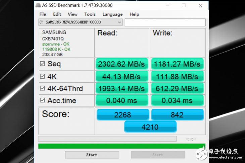
Task: Close the AS SSD Benchmark window
Action: 200,5
